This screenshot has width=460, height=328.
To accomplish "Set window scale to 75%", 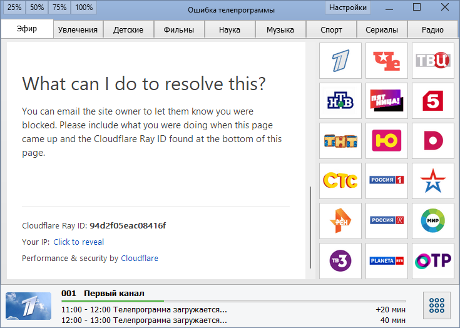I will pyautogui.click(x=59, y=8).
